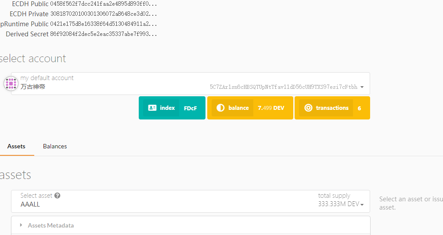This screenshot has height=235, width=443.
Task: Click the target icon on transactions button
Action: (x=308, y=108)
